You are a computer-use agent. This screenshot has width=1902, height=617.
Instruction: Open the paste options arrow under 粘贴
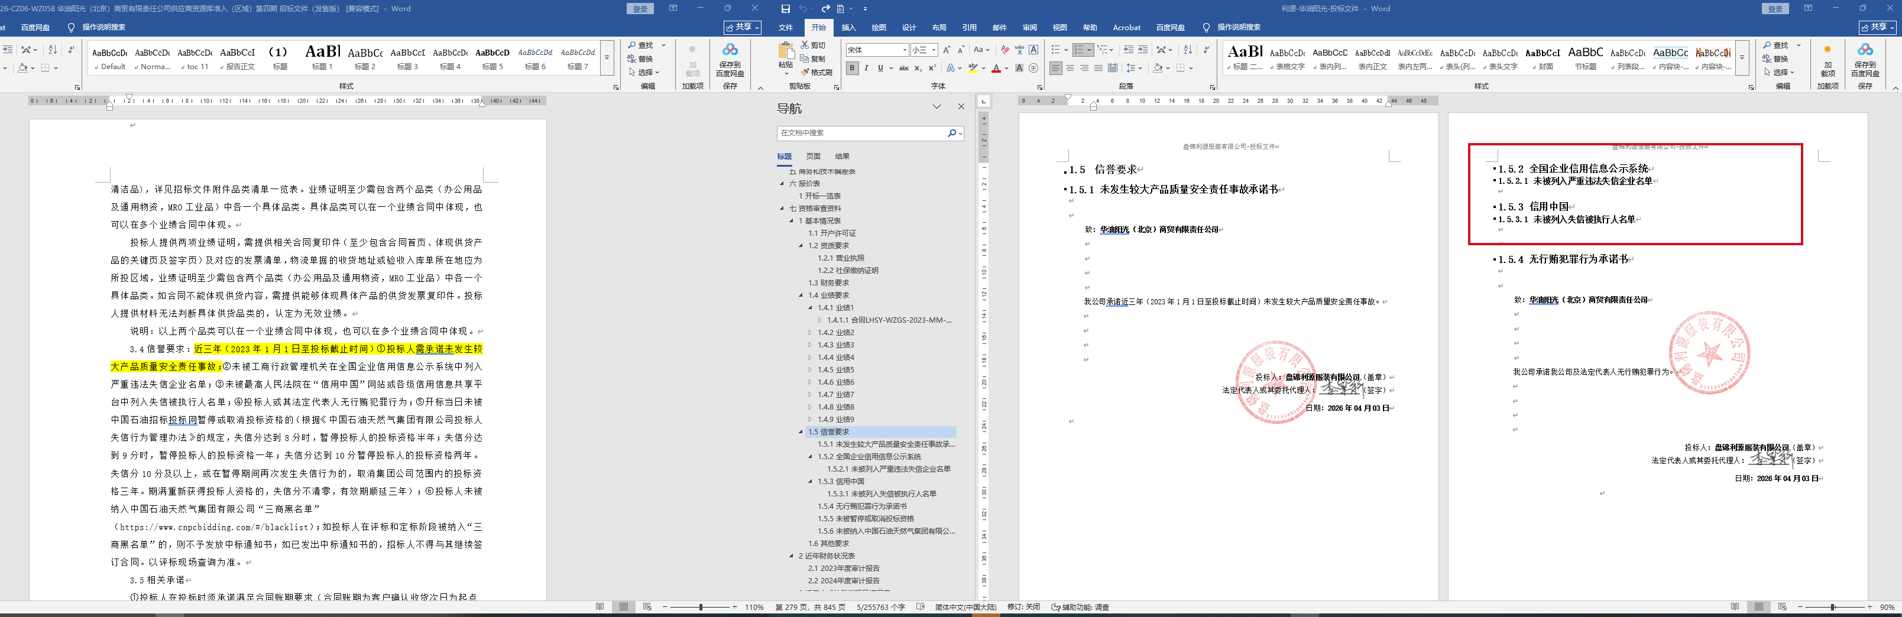786,73
